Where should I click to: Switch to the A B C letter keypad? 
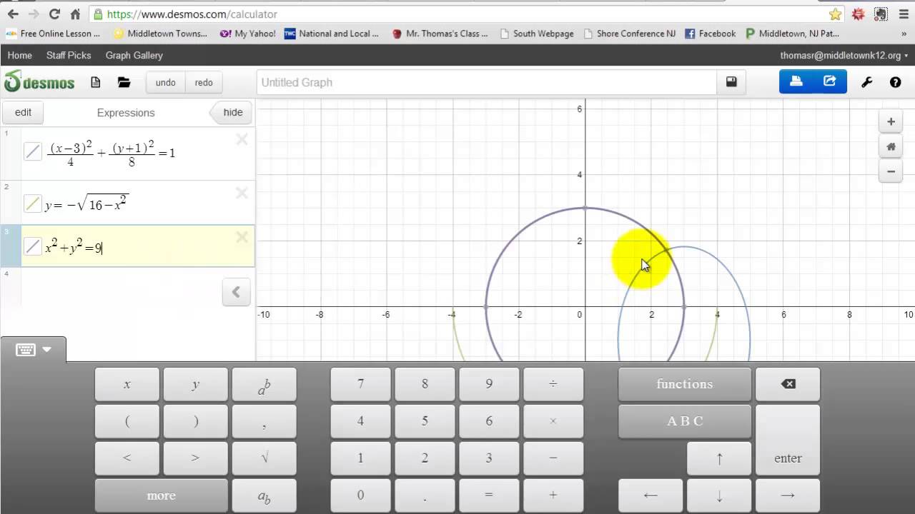685,421
